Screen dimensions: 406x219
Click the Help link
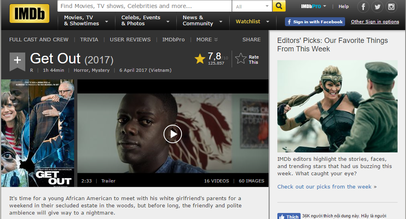[x=343, y=6]
